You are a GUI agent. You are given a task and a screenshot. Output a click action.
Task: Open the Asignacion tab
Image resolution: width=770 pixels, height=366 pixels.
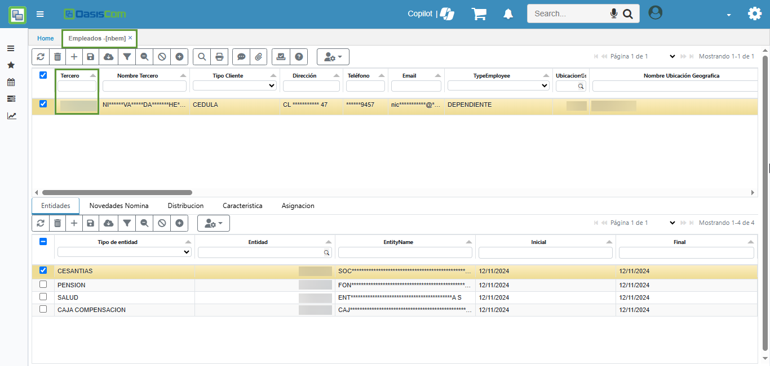[x=298, y=206]
